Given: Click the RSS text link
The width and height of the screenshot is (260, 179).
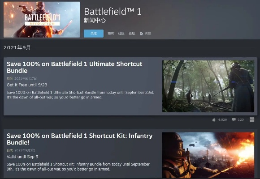Looking at the screenshot, I should pos(148,34).
